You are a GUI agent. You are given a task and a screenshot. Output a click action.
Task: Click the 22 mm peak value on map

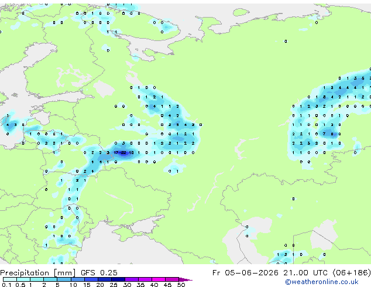[x=123, y=153]
